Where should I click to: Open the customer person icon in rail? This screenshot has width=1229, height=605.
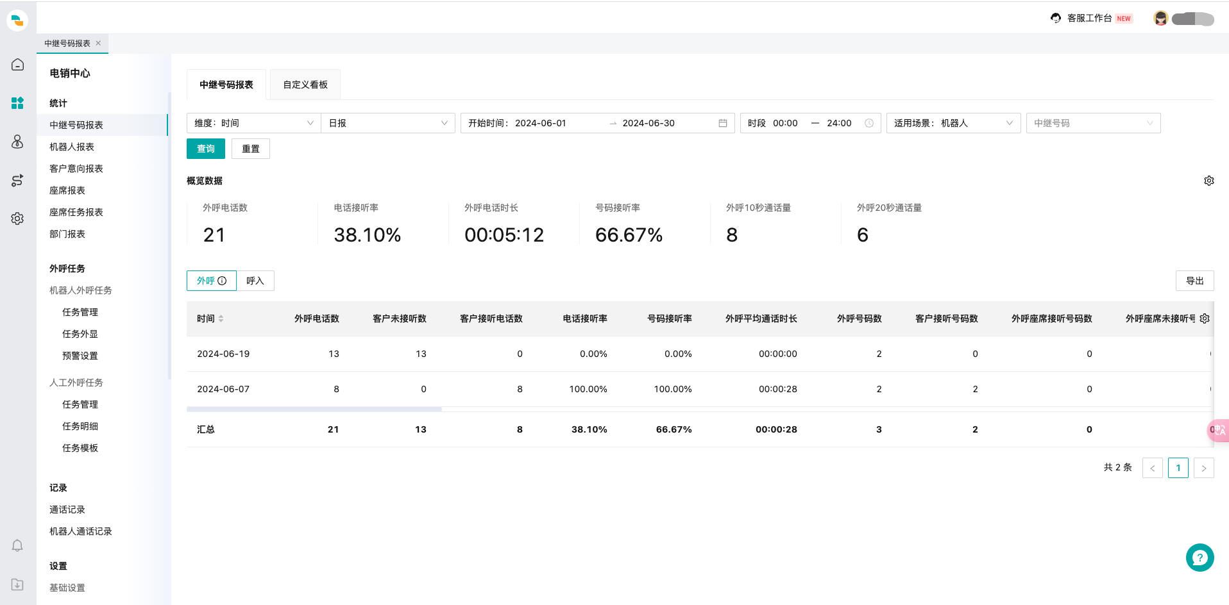pos(17,142)
